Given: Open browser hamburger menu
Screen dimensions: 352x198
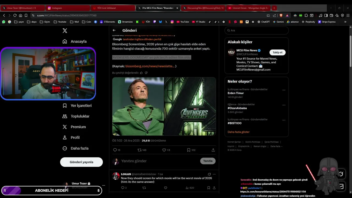Looking at the screenshot, I should [x=348, y=15].
